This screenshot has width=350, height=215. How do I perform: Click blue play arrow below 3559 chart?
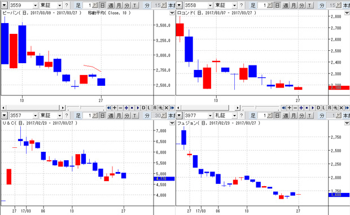pyautogui.click(x=138, y=108)
